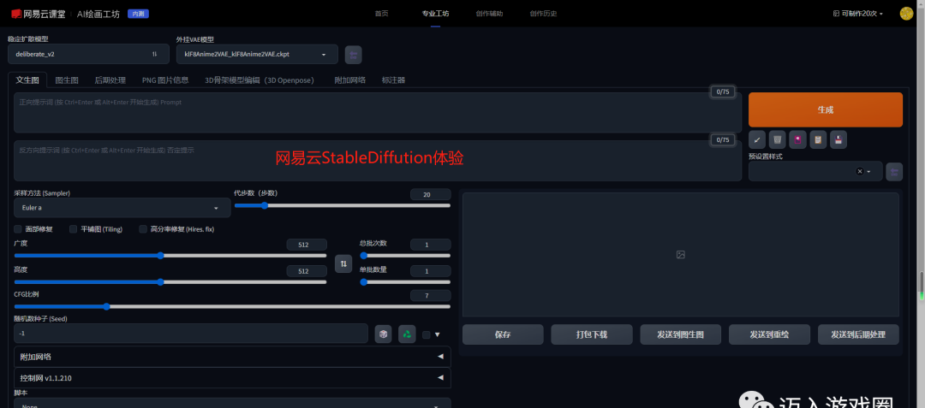
Task: Switch to the 后期处理 tab
Action: pos(110,80)
